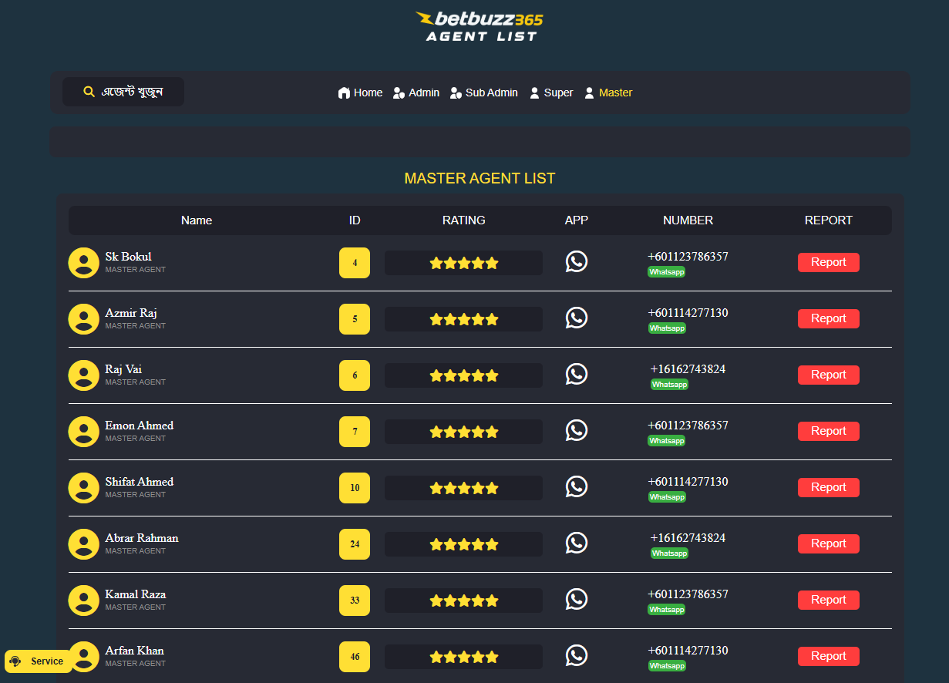Screen dimensions: 949x683
Task: Switch to Sub Admin list
Action: coord(484,93)
